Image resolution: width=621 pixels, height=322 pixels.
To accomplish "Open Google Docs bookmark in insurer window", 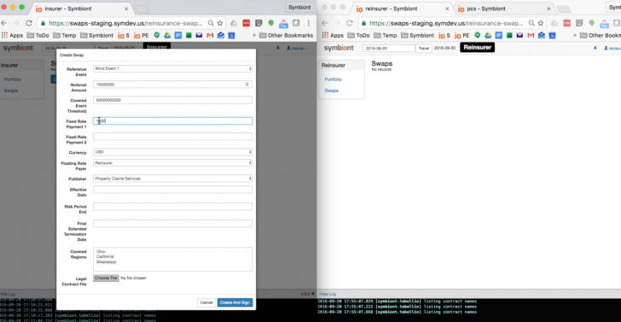I will (x=178, y=35).
